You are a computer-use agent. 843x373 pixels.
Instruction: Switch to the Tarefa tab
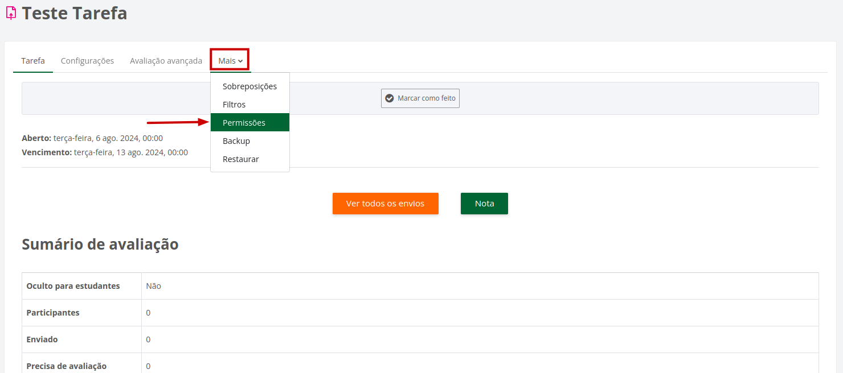tap(33, 61)
